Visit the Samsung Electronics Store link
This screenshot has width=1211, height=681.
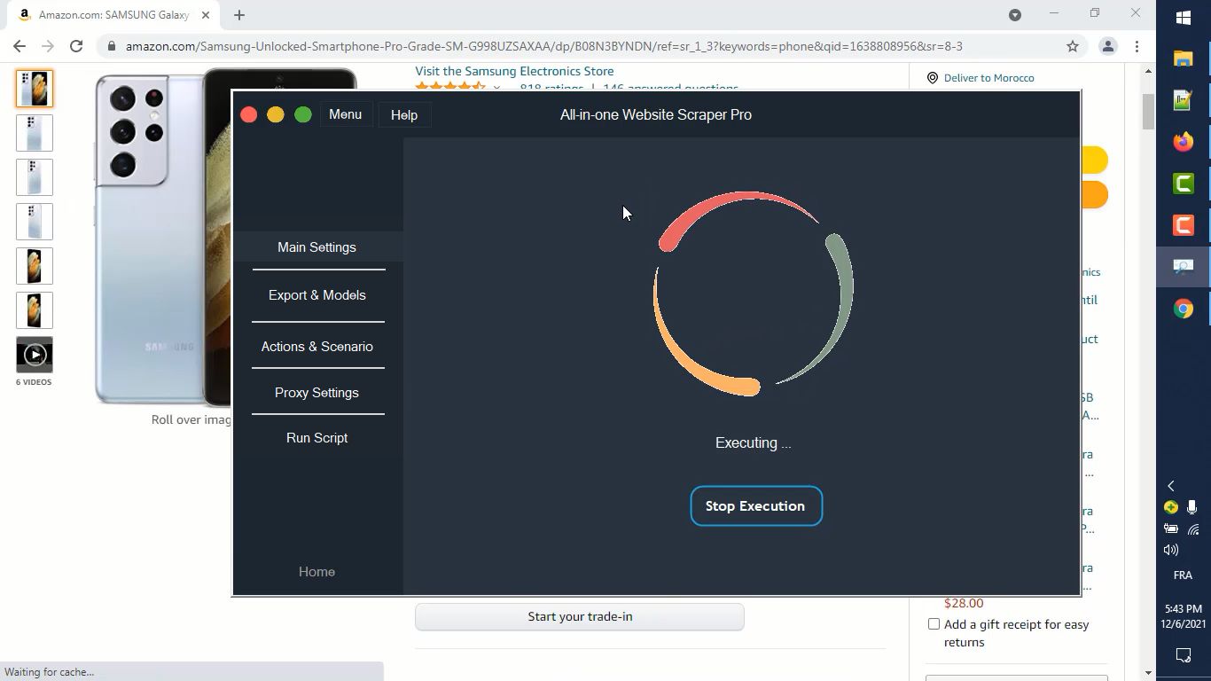tap(514, 71)
